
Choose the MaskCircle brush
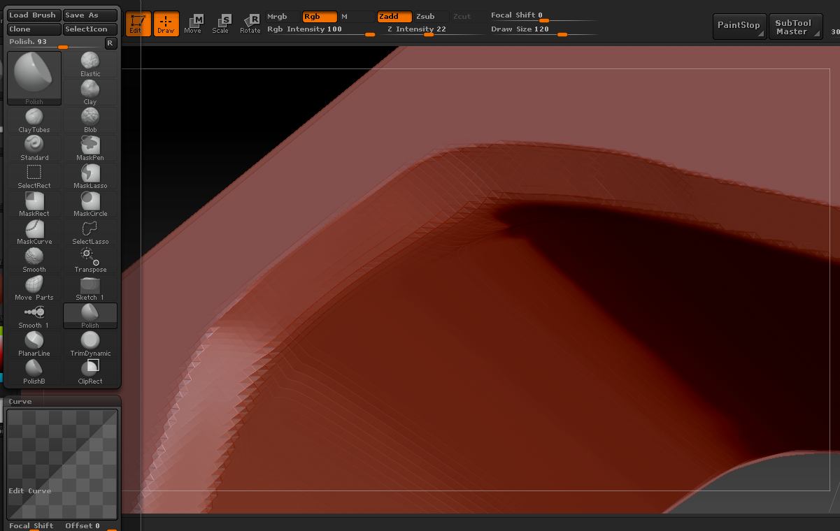90,204
